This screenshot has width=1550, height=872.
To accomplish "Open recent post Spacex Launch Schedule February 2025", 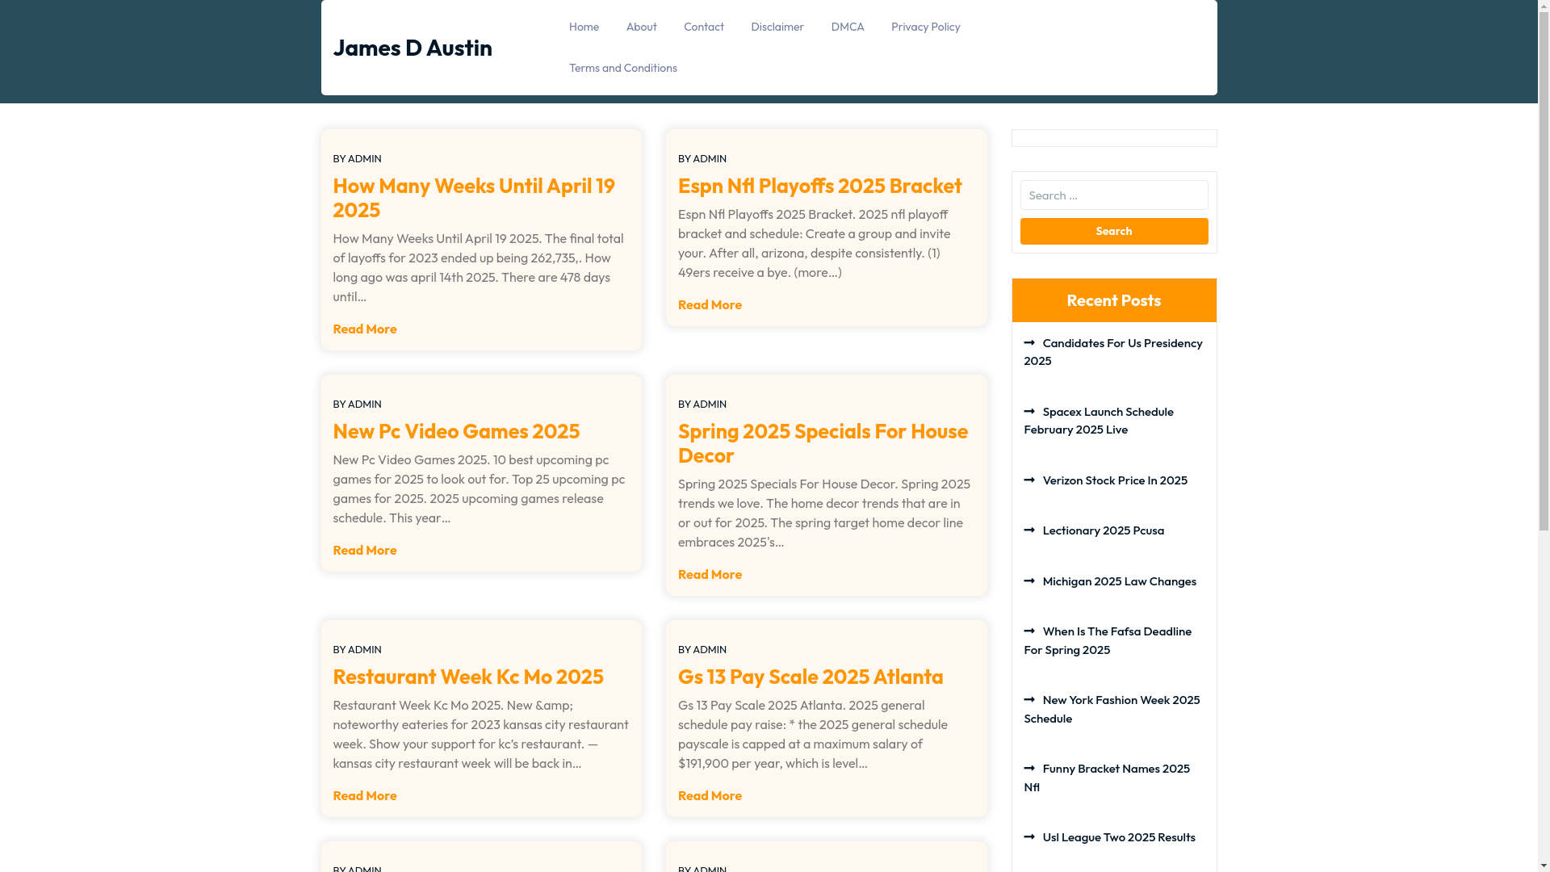I will click(x=1099, y=421).
